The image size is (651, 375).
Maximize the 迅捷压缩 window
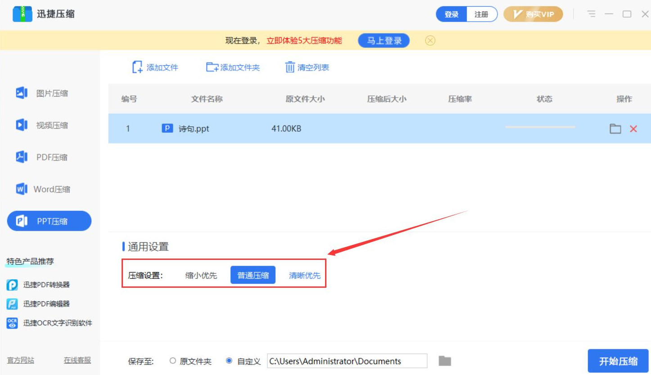pos(627,14)
